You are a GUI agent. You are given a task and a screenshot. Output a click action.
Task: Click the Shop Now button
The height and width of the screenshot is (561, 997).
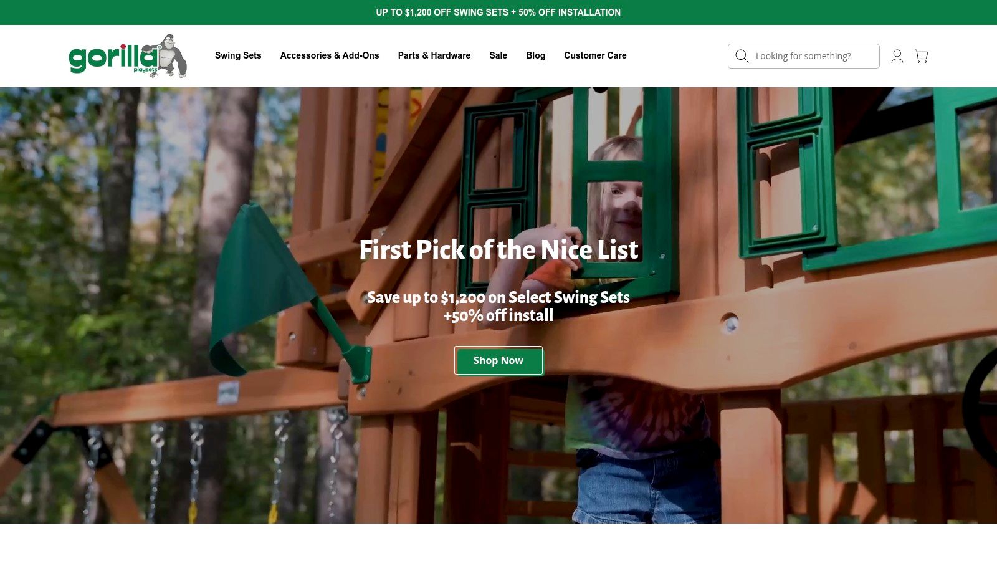(x=499, y=361)
